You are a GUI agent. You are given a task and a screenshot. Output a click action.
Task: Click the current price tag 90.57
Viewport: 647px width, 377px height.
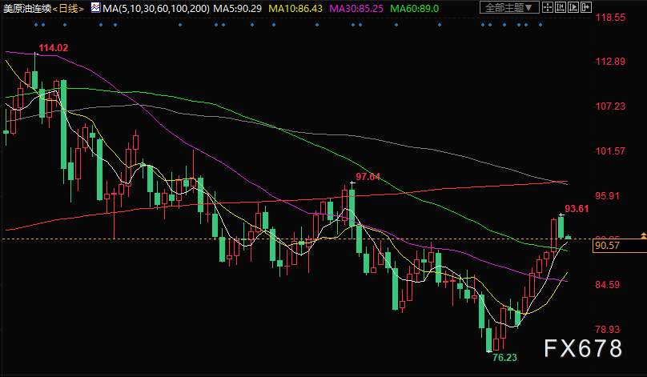click(x=619, y=246)
